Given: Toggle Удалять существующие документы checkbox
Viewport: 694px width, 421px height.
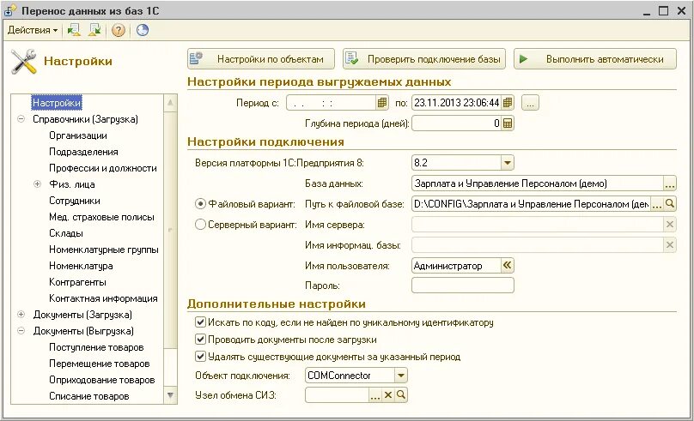Looking at the screenshot, I should pyautogui.click(x=200, y=356).
